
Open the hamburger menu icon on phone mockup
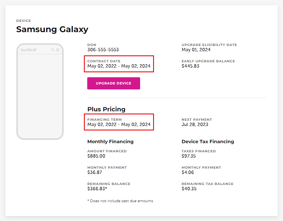point(58,50)
